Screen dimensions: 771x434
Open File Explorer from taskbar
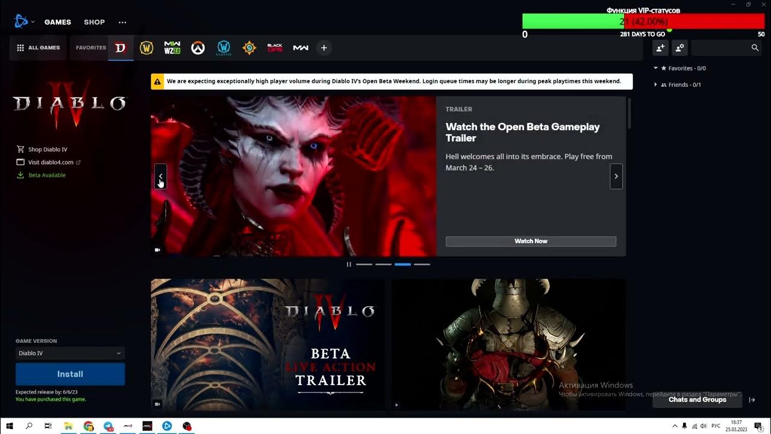click(68, 426)
